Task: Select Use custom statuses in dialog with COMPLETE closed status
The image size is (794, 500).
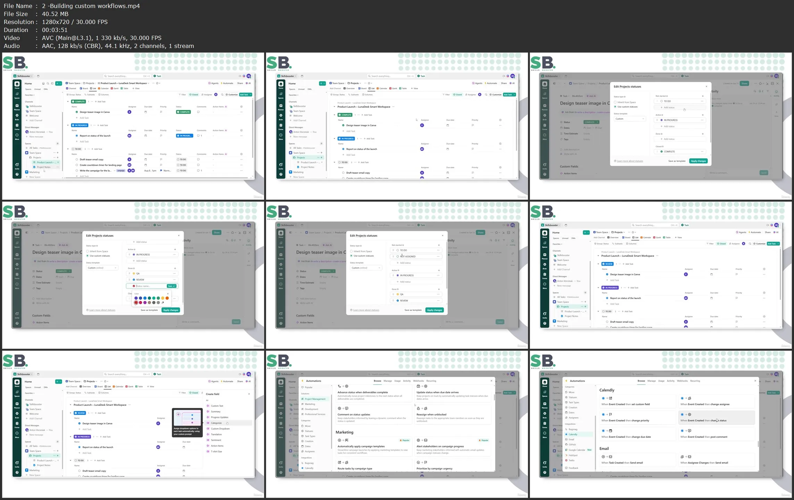Action: (x=626, y=107)
